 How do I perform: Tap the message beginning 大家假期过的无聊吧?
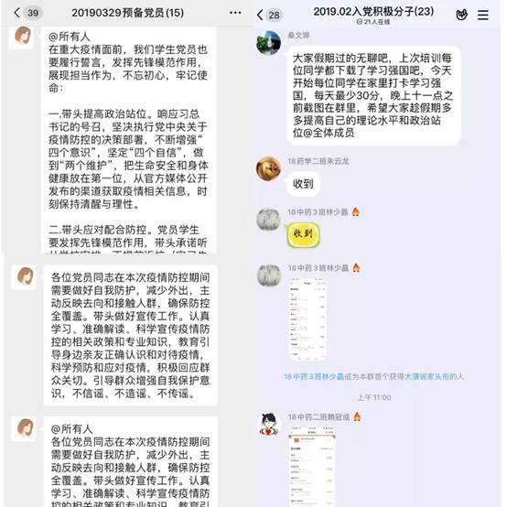point(373,95)
